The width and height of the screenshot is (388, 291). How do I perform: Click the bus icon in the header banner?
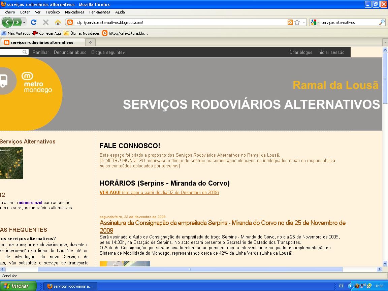point(4,81)
